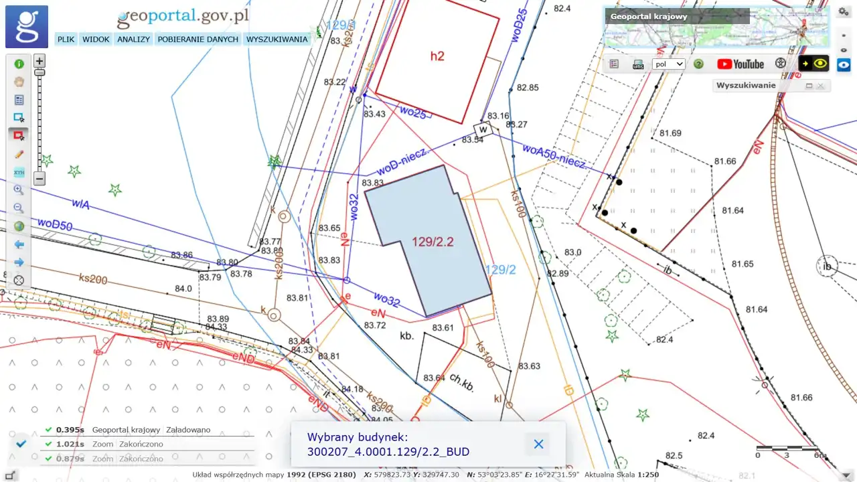The image size is (857, 482).
Task: Close the Wybrany budynek popup
Action: (x=538, y=444)
